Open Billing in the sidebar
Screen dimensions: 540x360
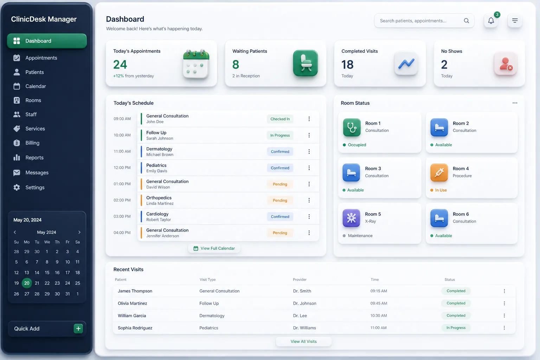coord(47,143)
